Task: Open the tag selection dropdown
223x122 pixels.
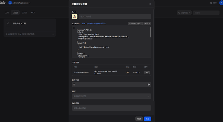Action: (x=111, y=96)
